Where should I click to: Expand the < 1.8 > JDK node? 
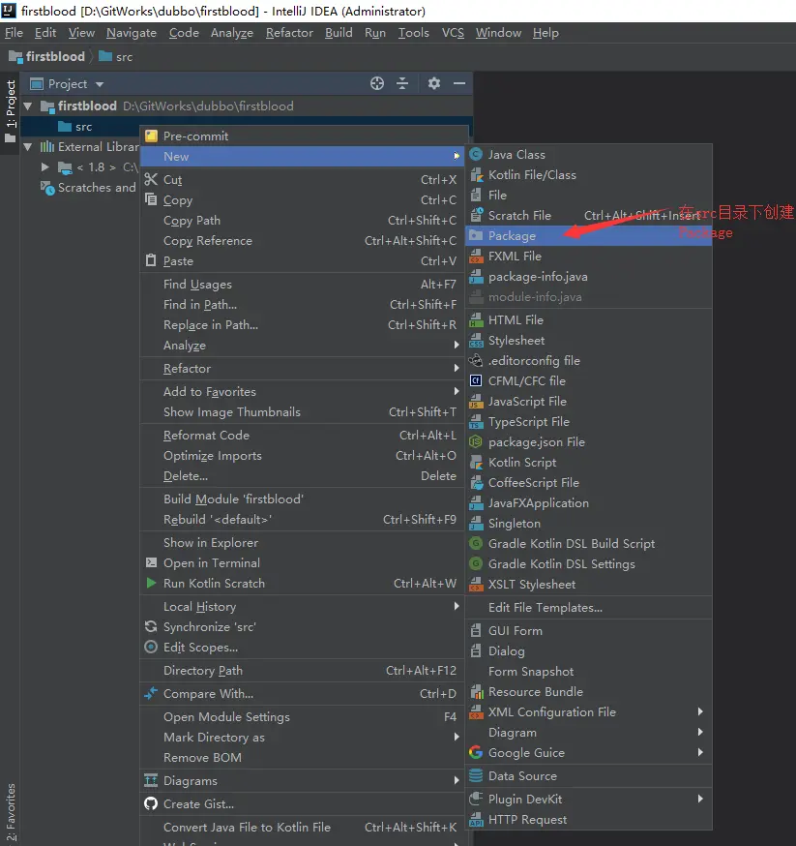(x=45, y=167)
